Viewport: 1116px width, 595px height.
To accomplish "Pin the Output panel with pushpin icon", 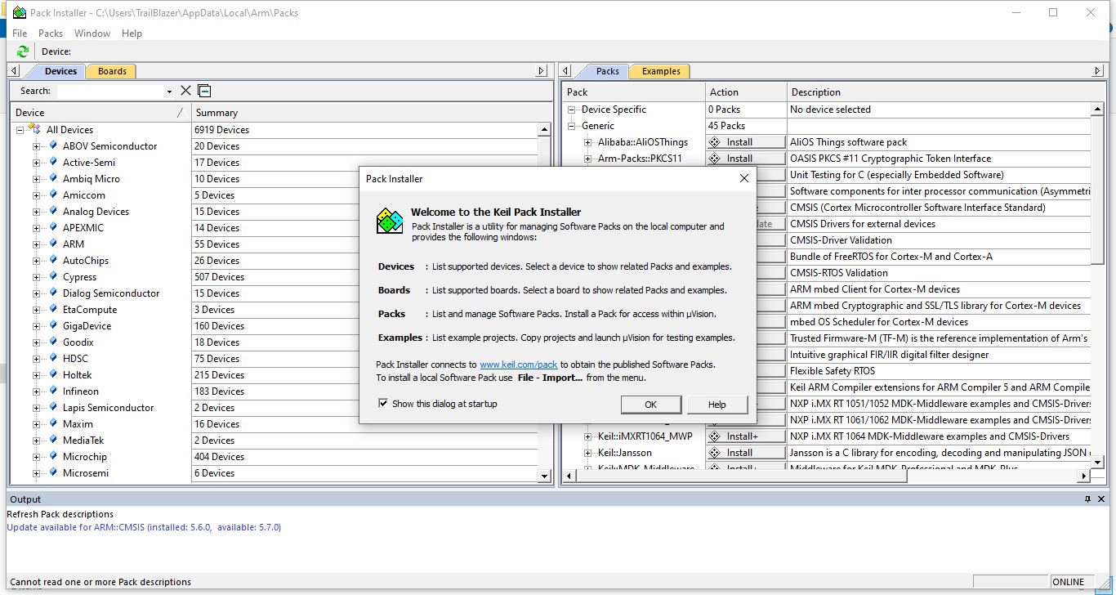I will 1087,499.
